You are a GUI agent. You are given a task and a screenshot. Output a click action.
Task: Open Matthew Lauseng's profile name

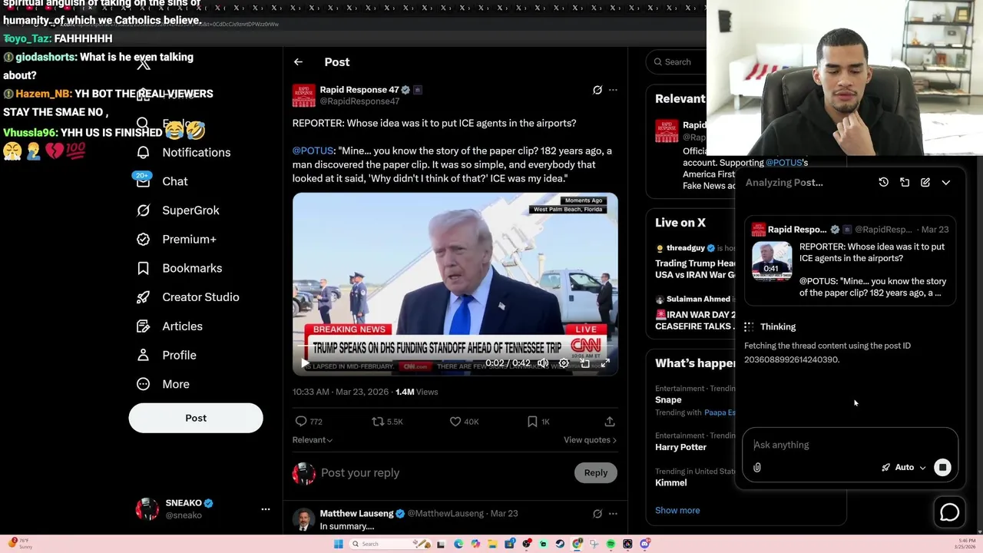[x=356, y=513]
